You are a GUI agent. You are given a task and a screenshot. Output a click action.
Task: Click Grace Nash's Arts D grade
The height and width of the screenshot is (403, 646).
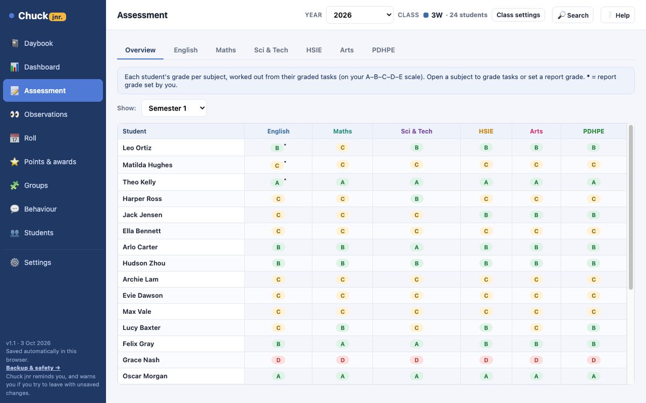[536, 360]
